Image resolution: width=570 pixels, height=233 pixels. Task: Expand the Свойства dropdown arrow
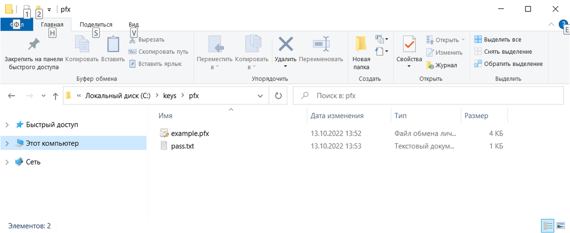pyautogui.click(x=409, y=66)
